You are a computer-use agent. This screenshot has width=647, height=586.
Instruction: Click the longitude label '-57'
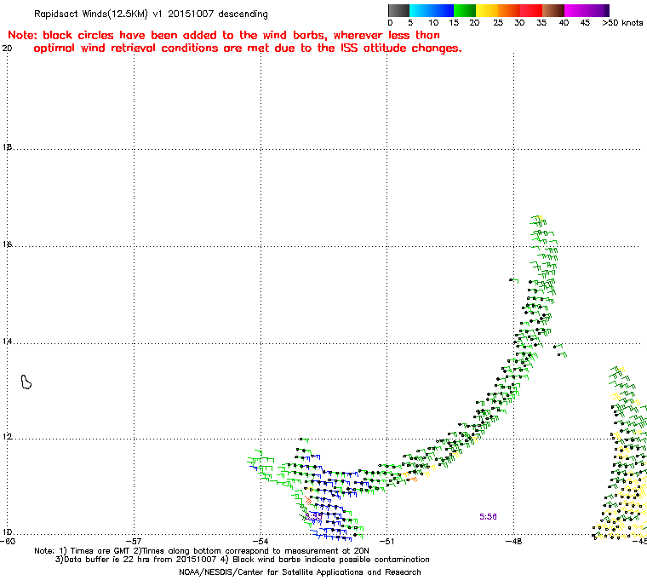134,541
